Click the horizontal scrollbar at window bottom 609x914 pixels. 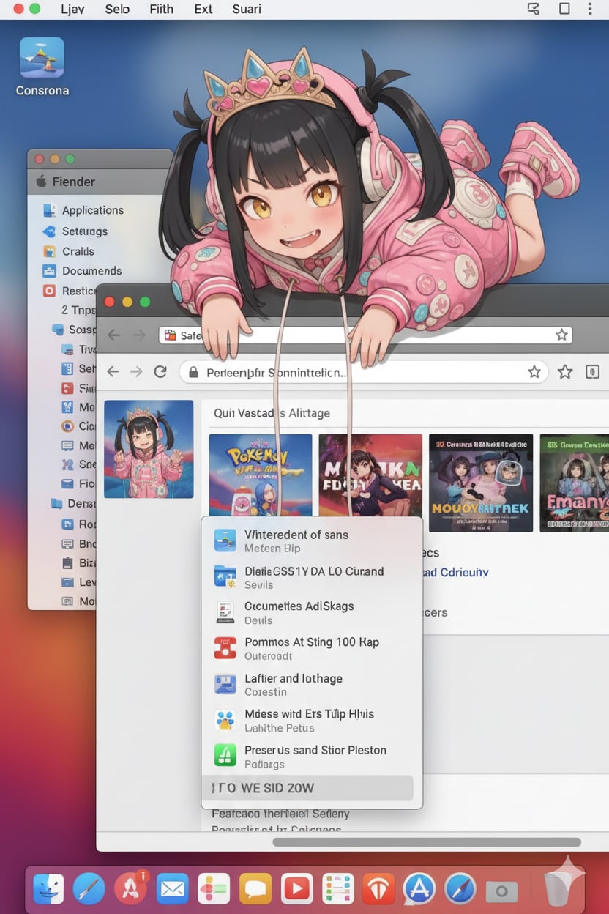click(426, 842)
